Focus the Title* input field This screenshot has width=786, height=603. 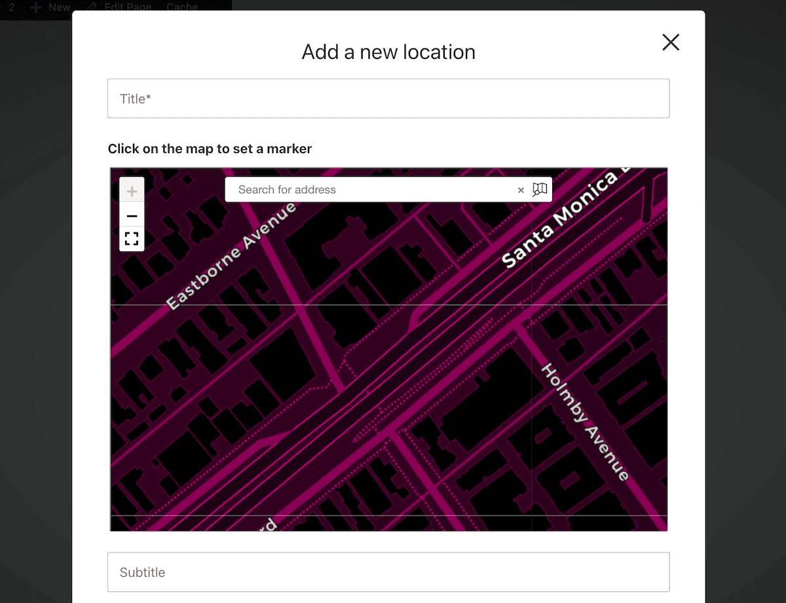(x=388, y=98)
